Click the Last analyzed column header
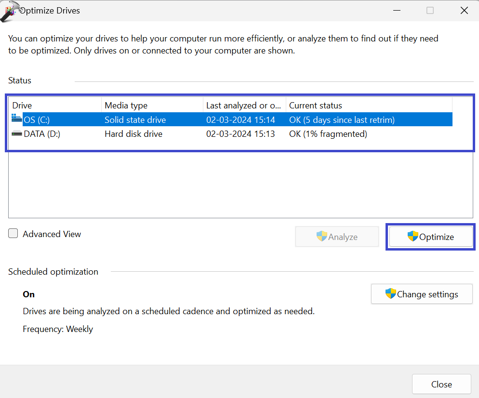This screenshot has width=479, height=398. [x=244, y=105]
